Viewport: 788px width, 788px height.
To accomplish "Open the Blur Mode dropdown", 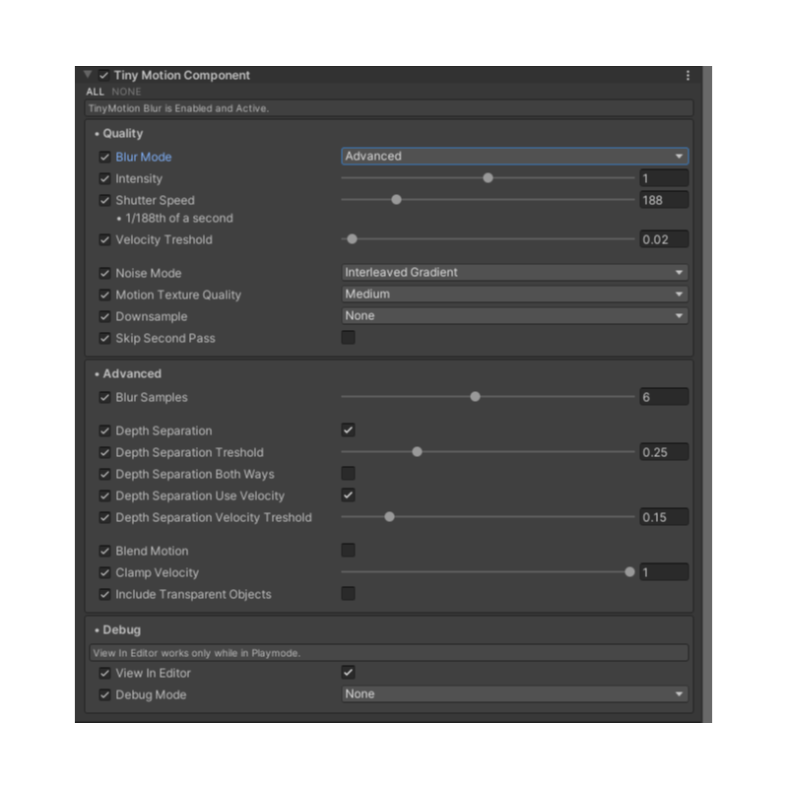I will coord(514,157).
